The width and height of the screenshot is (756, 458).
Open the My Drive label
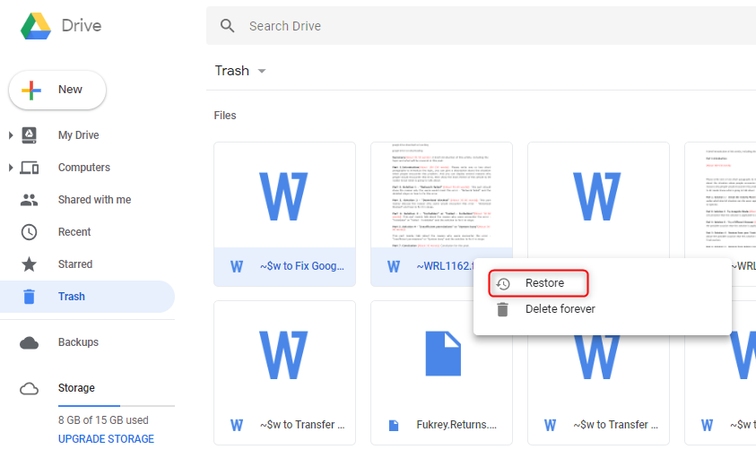click(x=79, y=135)
